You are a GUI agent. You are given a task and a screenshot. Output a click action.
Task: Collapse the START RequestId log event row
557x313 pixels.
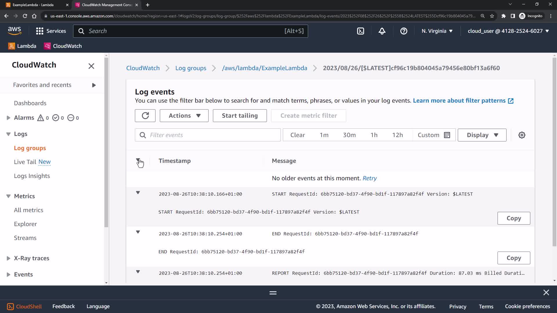coord(138,193)
